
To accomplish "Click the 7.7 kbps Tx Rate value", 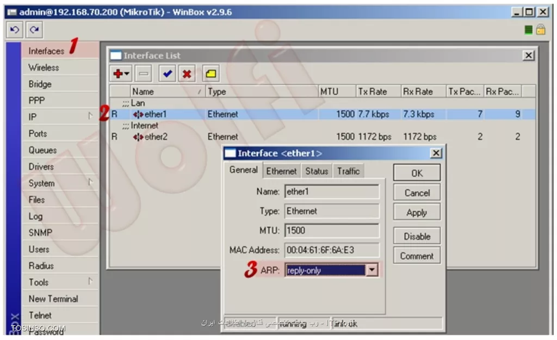I will point(373,114).
